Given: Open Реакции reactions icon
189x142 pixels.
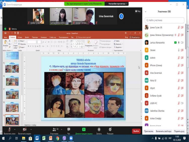Looking at the screenshot, I should (x=110, y=129).
